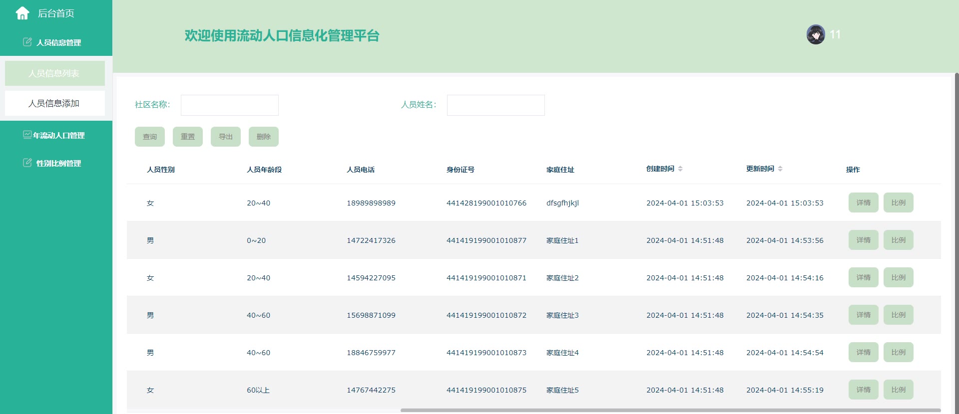Click the edit icon next to 性别比例管理
The height and width of the screenshot is (414, 959).
(x=27, y=163)
